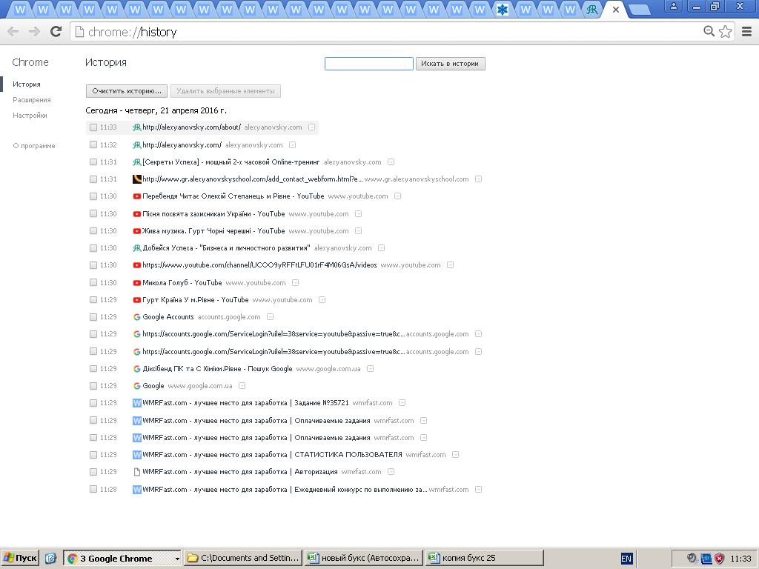
Task: Open dropdown arrow for gr.alexyanovskyschool.com entry
Action: (478, 179)
